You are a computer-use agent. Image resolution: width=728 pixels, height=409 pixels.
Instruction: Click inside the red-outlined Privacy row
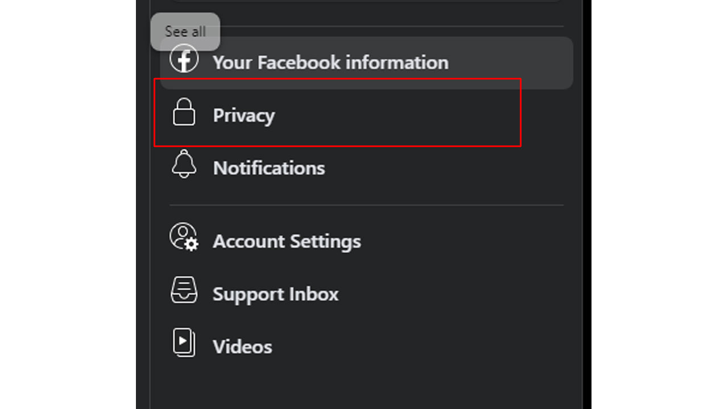coord(338,112)
